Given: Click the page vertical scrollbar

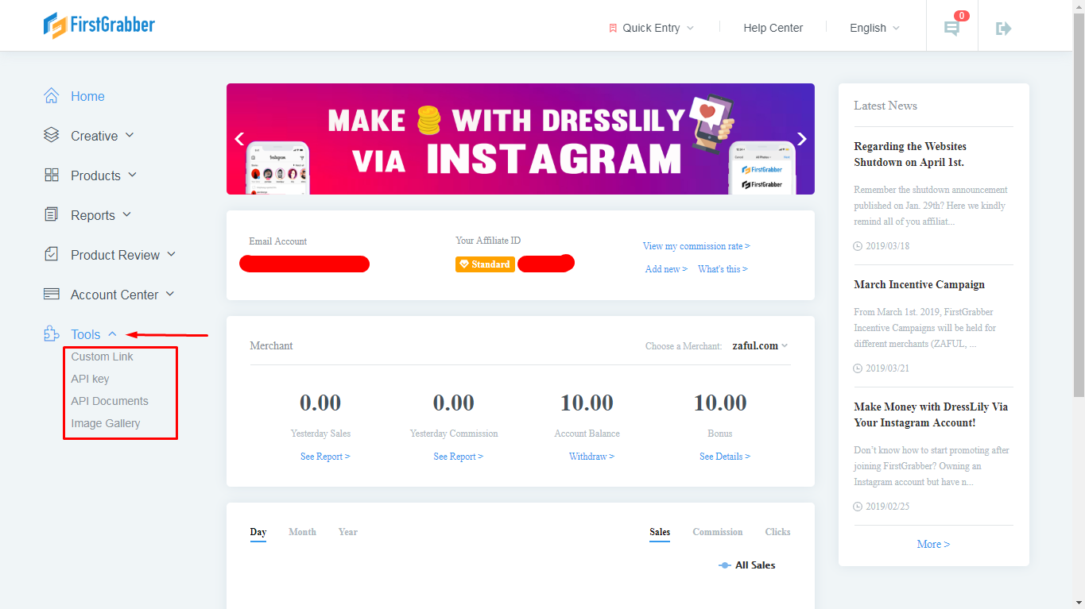Looking at the screenshot, I should tap(1079, 199).
